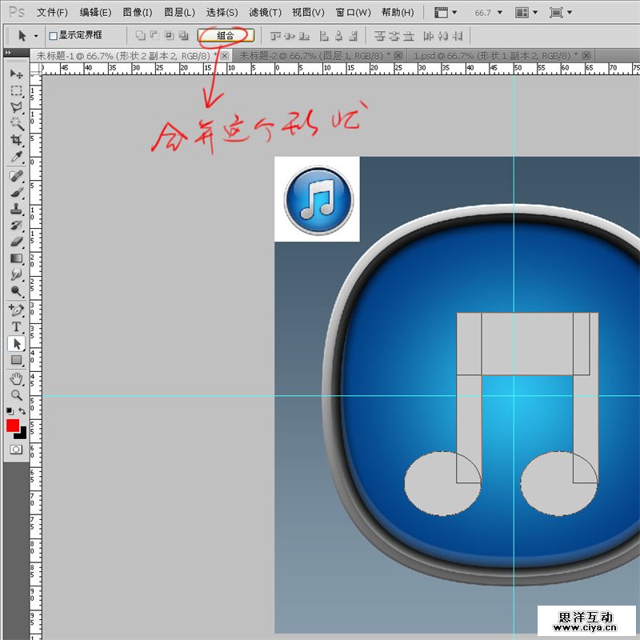Select the Zoom magnifier tool

(x=16, y=394)
